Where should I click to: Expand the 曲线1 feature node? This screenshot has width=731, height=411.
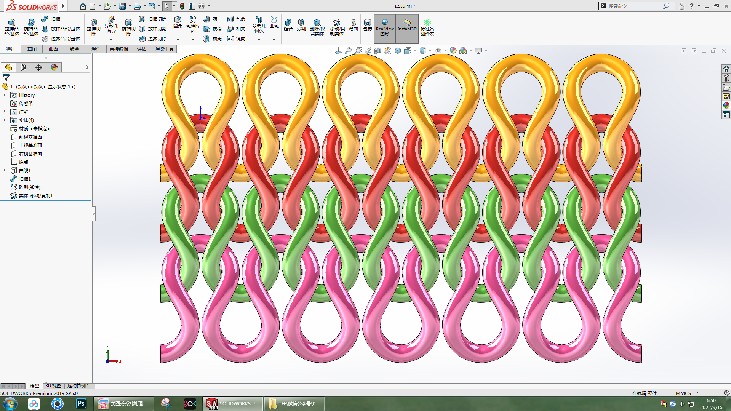tap(5, 170)
